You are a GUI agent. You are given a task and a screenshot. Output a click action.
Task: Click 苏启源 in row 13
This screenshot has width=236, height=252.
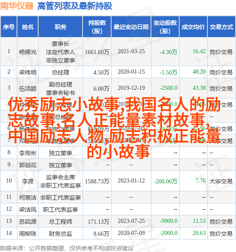coord(28,222)
